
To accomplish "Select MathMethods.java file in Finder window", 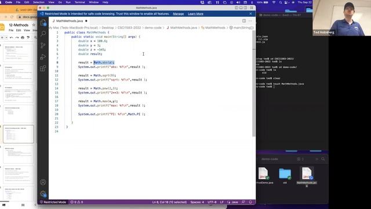I will click(307, 176).
